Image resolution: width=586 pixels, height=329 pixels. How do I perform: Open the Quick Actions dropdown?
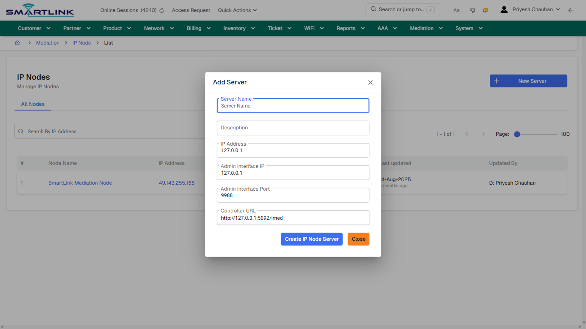237,10
